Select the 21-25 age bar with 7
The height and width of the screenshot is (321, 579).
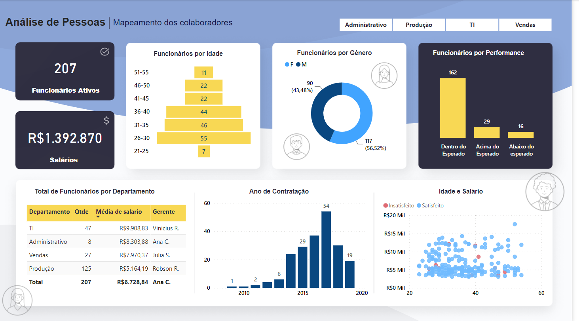point(204,151)
